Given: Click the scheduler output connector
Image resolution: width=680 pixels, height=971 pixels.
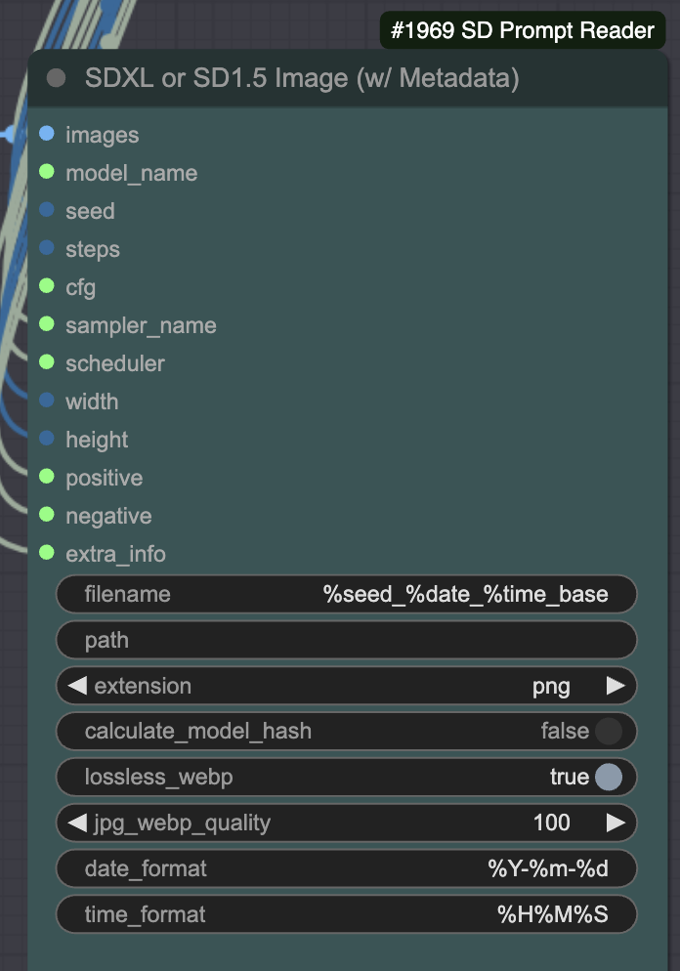Looking at the screenshot, I should tap(45, 363).
